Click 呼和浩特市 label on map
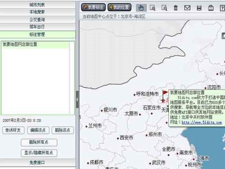 (x=147, y=94)
